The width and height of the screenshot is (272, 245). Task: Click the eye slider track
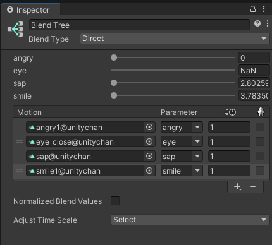point(173,70)
